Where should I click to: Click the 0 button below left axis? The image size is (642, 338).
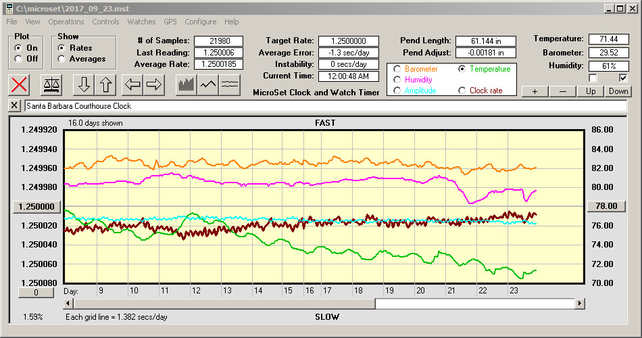click(x=36, y=293)
